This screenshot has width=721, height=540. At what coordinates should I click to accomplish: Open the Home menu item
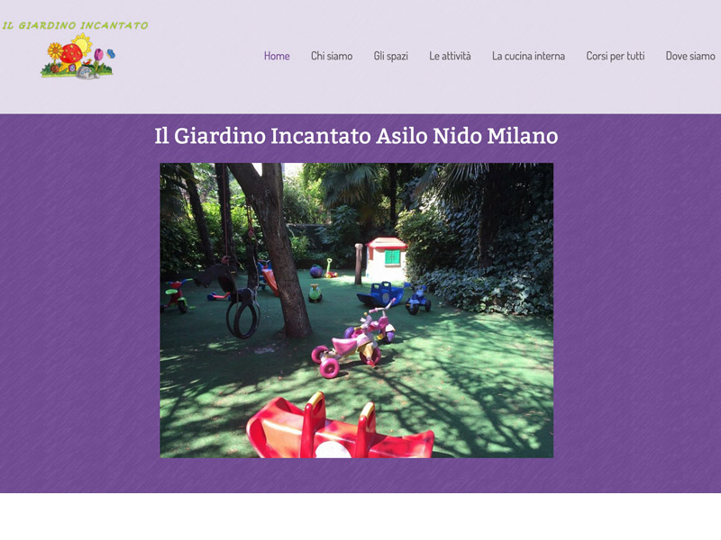tap(277, 56)
